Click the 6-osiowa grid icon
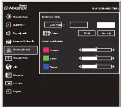 (x=47, y=33)
